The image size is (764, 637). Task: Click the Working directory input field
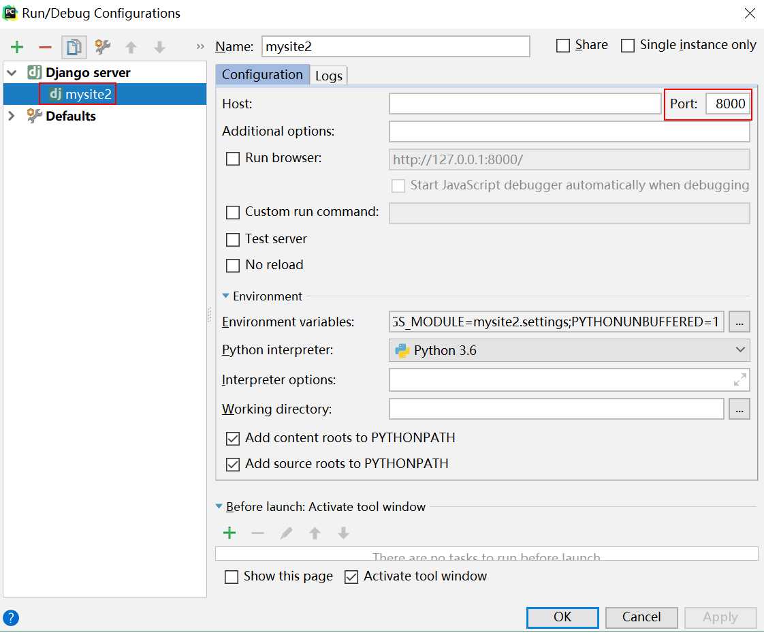[x=556, y=409]
